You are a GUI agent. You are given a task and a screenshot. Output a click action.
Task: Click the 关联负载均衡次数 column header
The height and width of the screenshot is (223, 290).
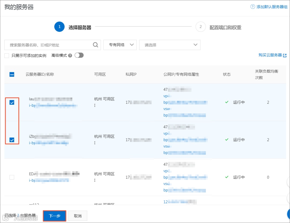pos(267,74)
